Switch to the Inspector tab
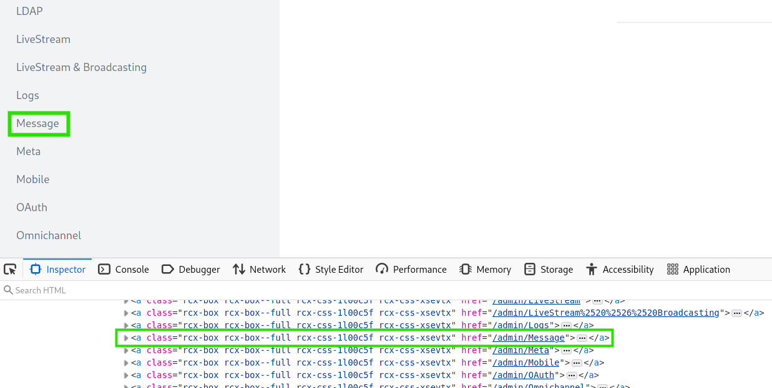The height and width of the screenshot is (388, 772). click(57, 269)
